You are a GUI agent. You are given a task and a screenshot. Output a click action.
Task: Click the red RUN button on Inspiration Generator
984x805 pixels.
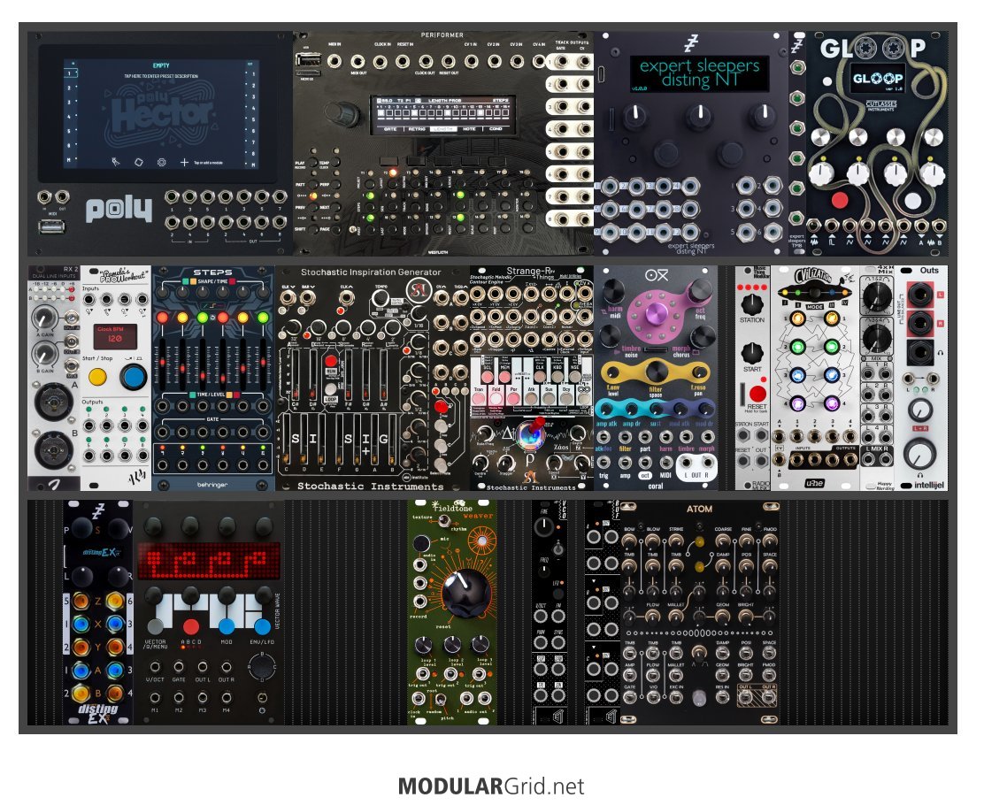(x=331, y=361)
